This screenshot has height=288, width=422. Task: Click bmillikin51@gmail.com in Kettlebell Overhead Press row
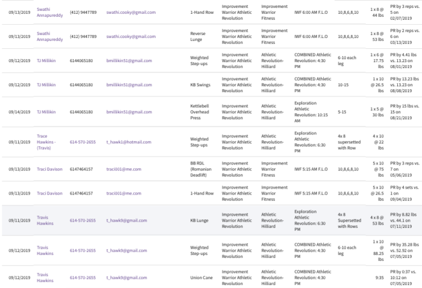click(x=129, y=112)
